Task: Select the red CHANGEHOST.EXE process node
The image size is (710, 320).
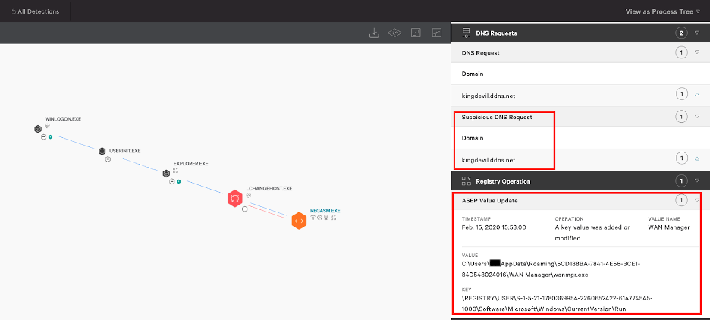Action: pos(235,199)
